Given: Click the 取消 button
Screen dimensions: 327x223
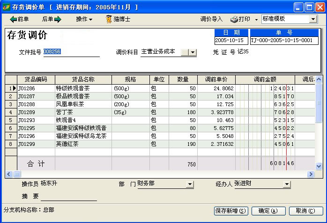Looking at the screenshot, I should [305, 211].
